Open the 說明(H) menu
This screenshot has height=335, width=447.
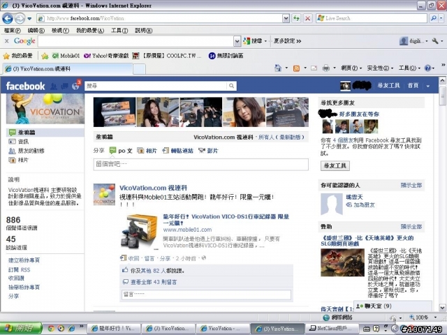143,30
